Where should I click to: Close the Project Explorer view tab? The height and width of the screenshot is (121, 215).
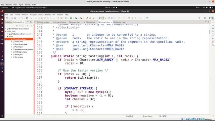tap(24, 22)
